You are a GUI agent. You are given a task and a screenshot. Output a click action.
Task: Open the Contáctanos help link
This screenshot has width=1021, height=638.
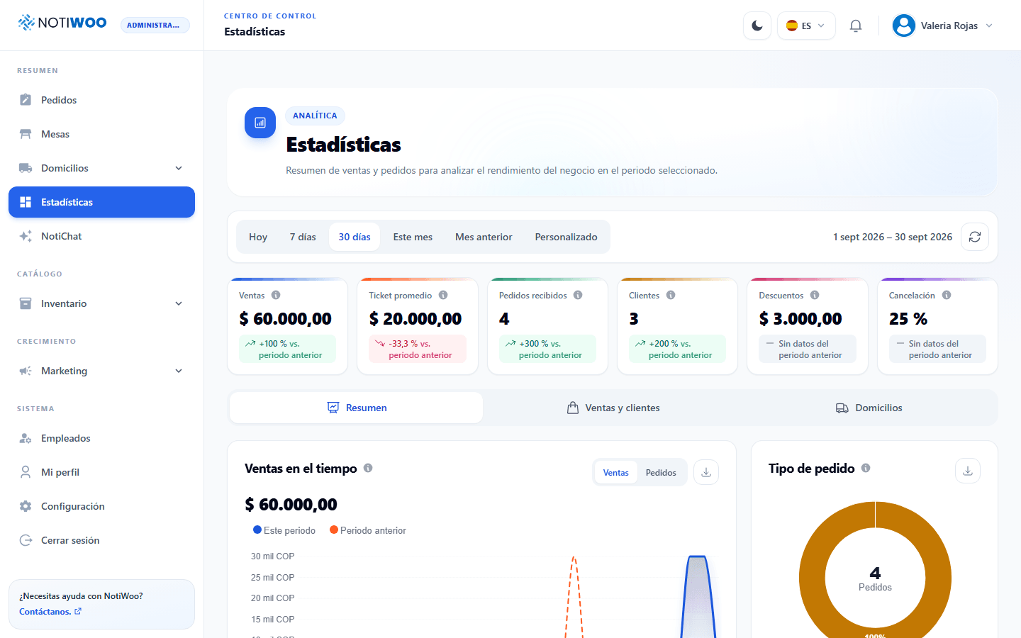pyautogui.click(x=50, y=612)
